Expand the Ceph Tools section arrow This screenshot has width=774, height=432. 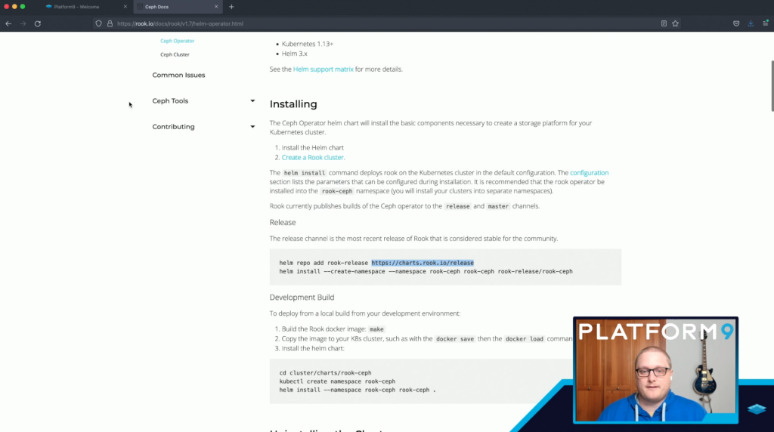click(x=252, y=100)
